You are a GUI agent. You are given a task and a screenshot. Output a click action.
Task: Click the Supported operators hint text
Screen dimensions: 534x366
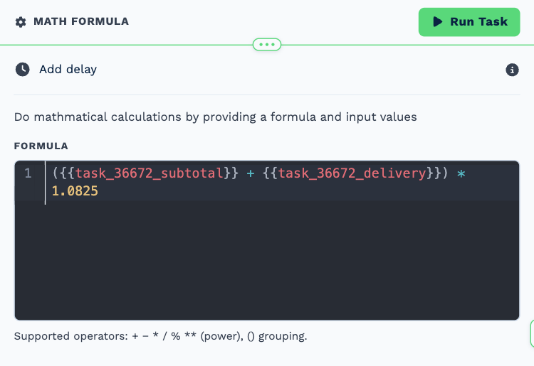click(160, 336)
